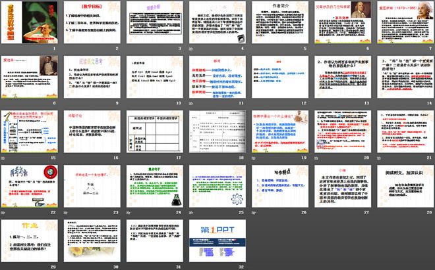Click the animation star under slide 20
The height and width of the screenshot is (270, 435).
tap(316, 158)
